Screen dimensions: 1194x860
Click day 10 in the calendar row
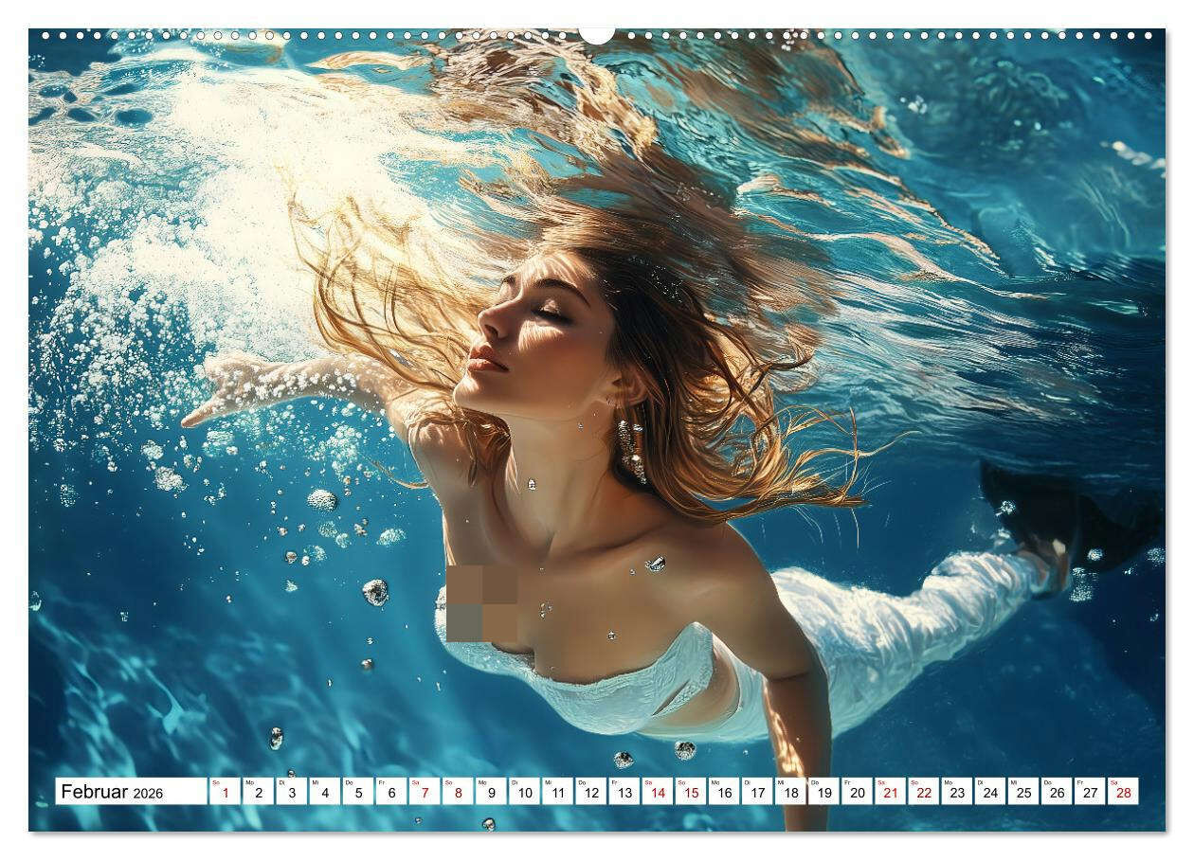click(523, 792)
